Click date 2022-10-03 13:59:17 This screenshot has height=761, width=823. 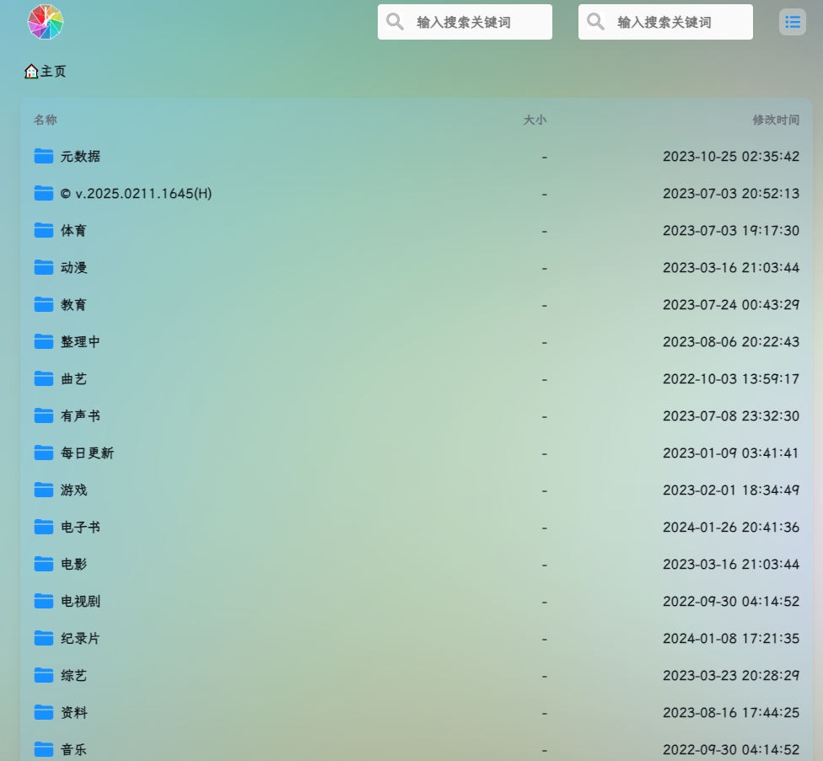pyautogui.click(x=731, y=378)
